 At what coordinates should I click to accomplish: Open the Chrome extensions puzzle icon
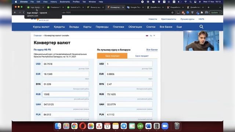pos(202,12)
